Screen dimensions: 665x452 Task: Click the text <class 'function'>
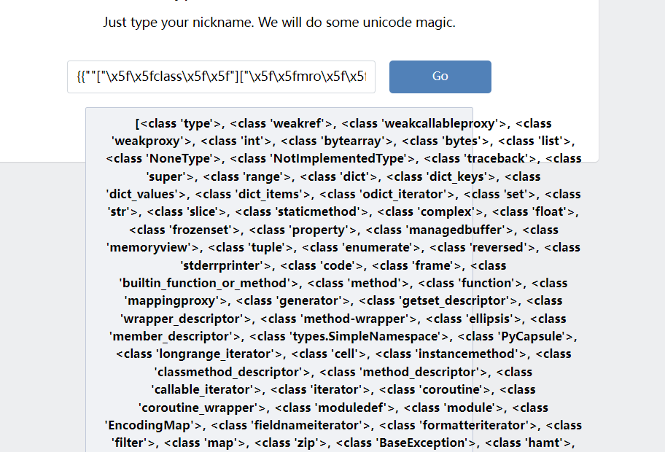[470, 283]
